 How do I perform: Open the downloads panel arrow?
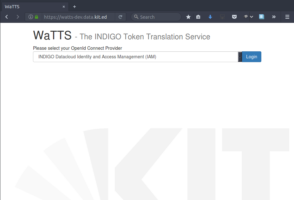[210, 17]
